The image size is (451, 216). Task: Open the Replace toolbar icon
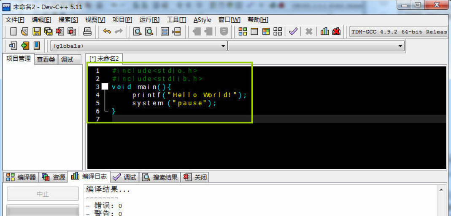point(149,31)
